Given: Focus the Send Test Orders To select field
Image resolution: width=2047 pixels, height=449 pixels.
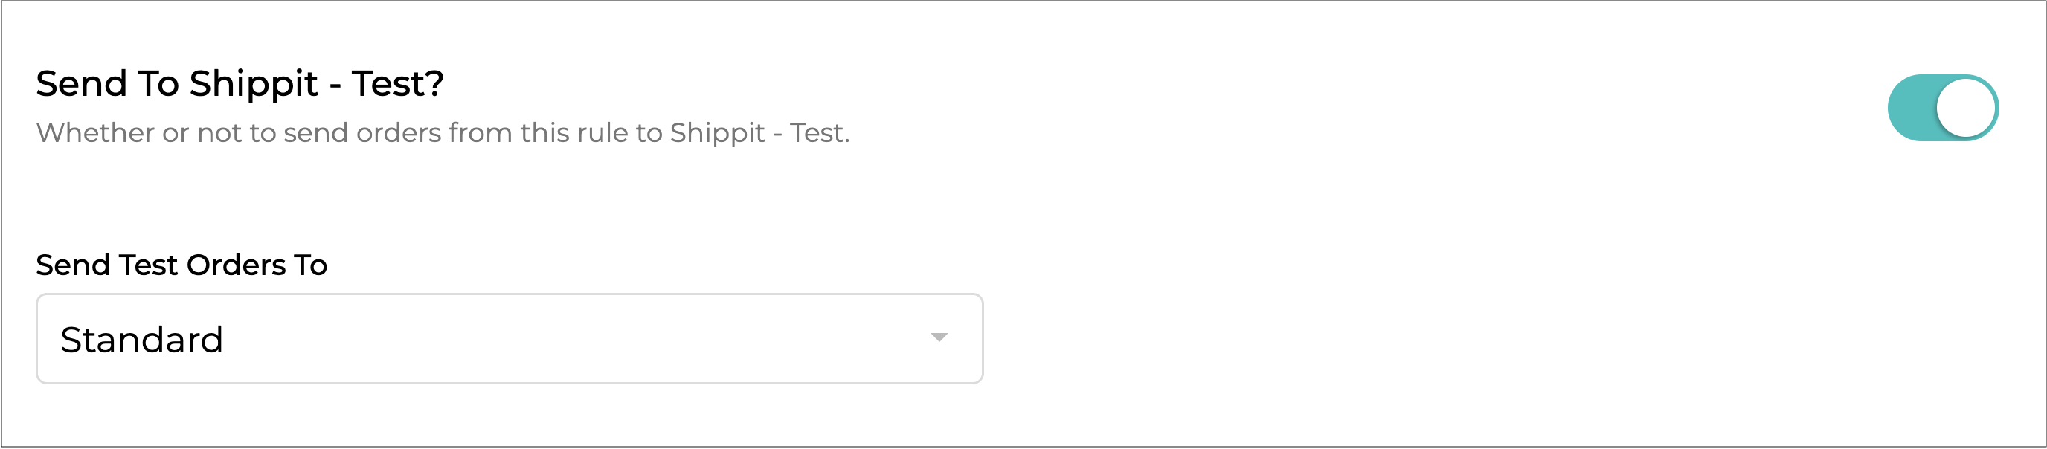Looking at the screenshot, I should pyautogui.click(x=510, y=338).
